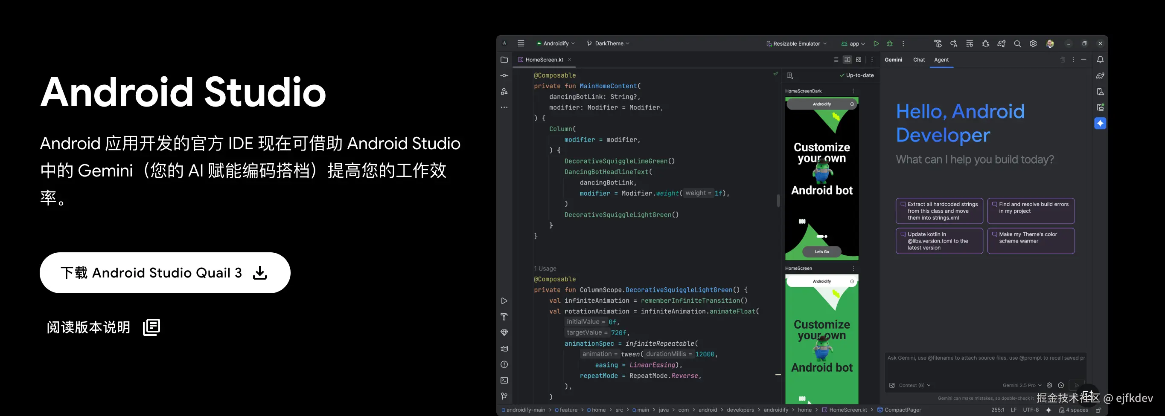Screen dimensions: 1165x416
Task: Switch to the Chat tab
Action: tap(918, 60)
